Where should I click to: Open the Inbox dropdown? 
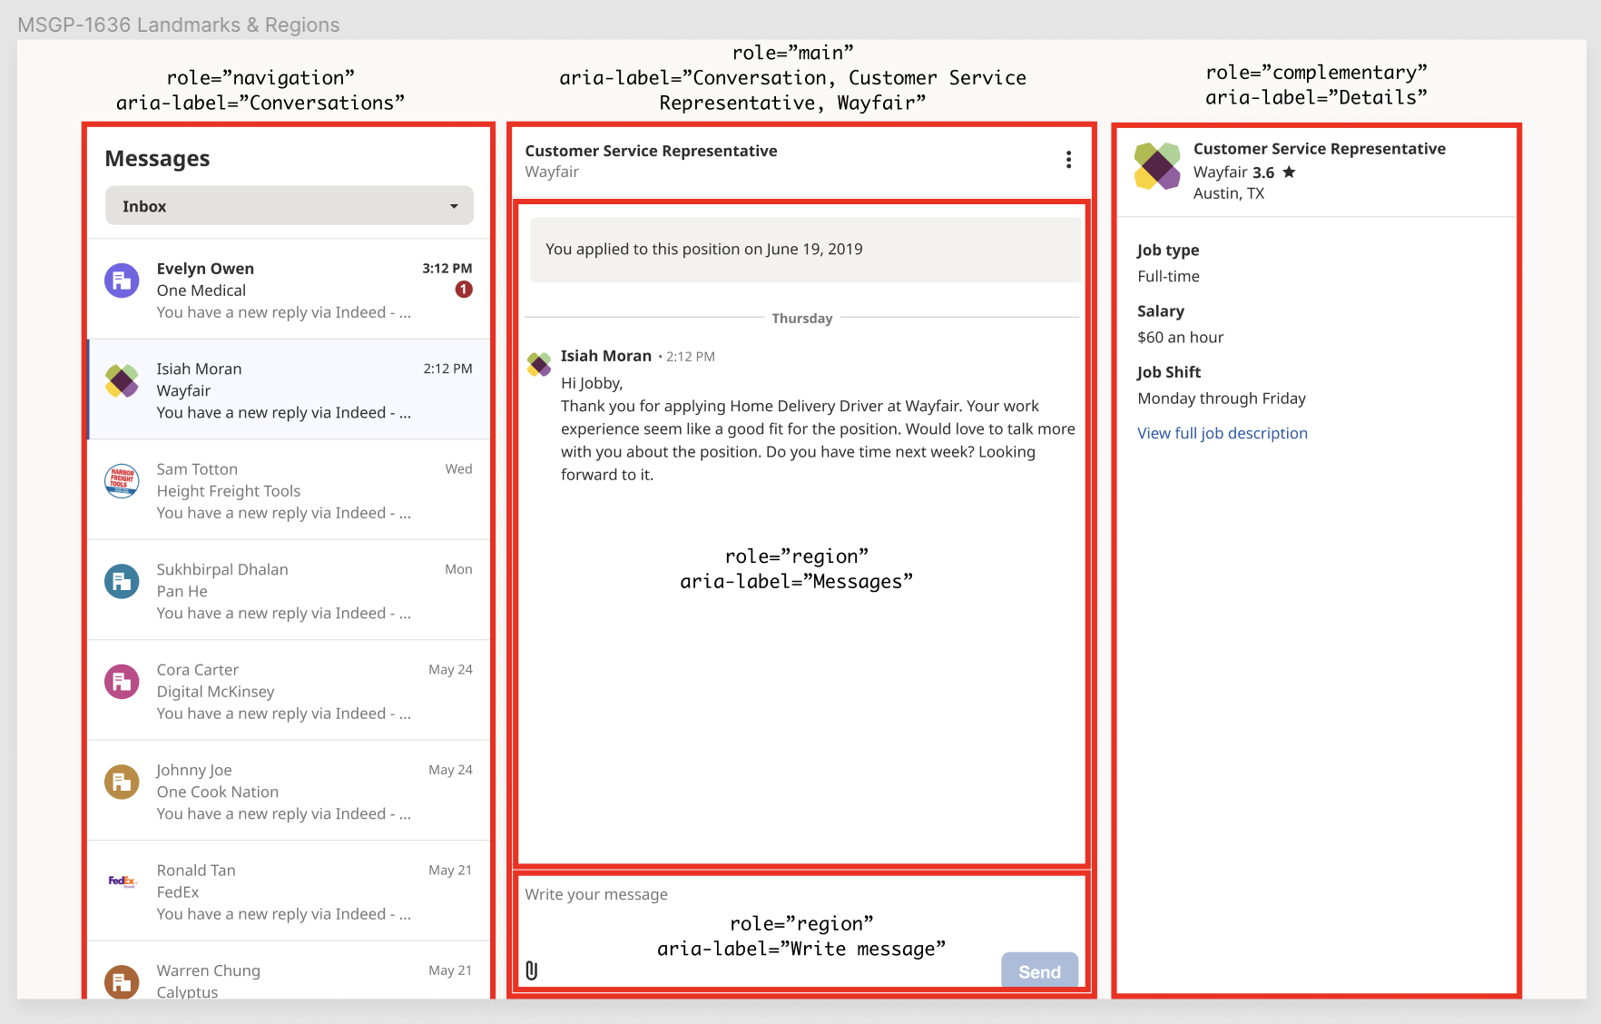tap(290, 206)
